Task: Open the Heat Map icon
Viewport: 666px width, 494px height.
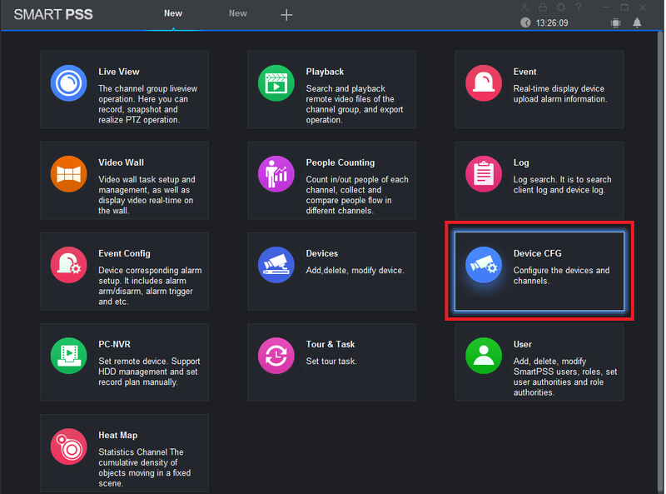Action: click(x=69, y=447)
